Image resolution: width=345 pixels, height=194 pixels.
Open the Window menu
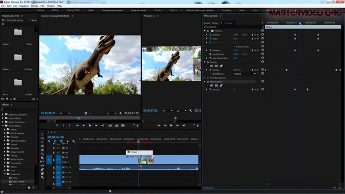coord(51,6)
